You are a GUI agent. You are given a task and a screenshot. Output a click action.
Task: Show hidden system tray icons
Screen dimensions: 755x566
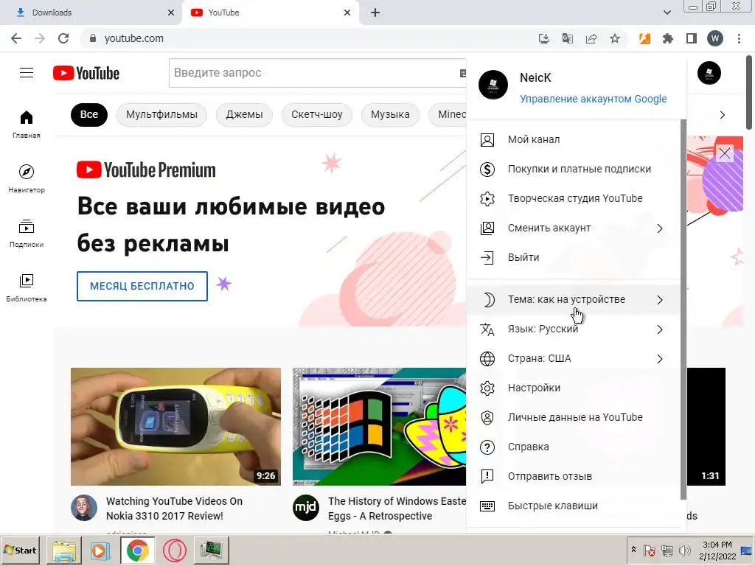point(633,550)
